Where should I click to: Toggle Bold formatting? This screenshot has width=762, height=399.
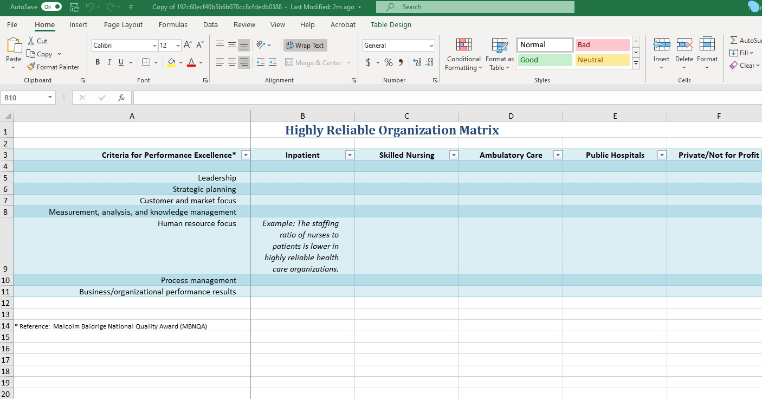98,62
